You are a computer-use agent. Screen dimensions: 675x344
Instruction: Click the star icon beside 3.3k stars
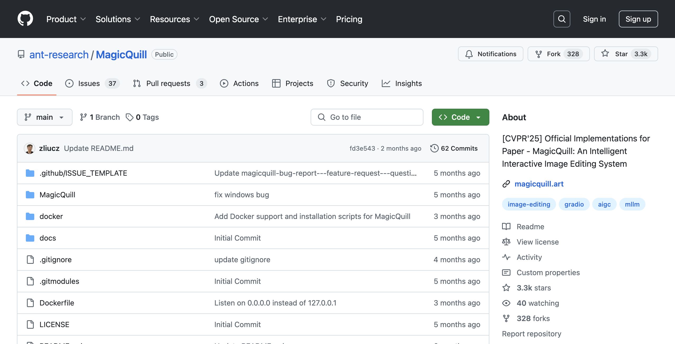pos(506,288)
